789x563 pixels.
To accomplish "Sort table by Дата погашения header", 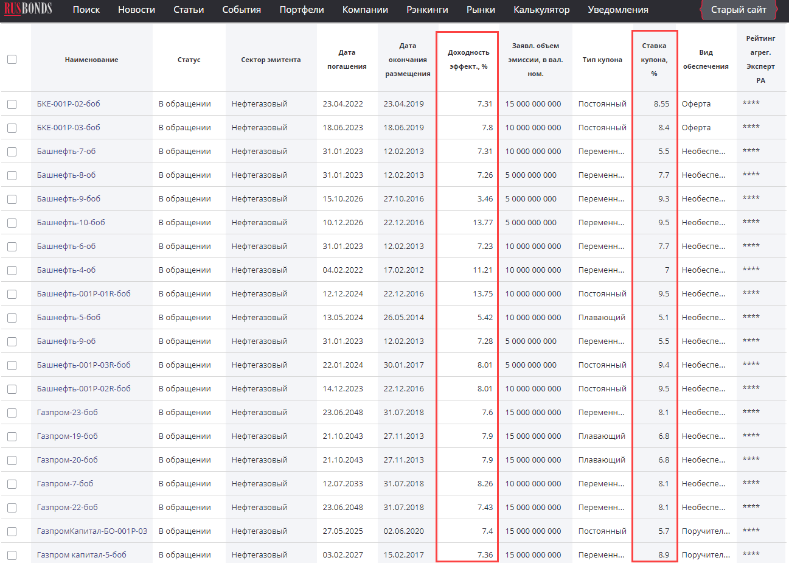I will coord(347,60).
